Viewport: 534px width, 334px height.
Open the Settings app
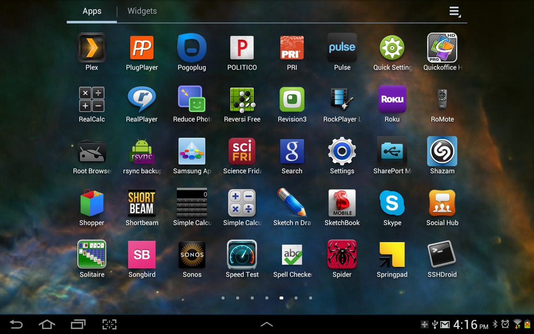pyautogui.click(x=342, y=151)
